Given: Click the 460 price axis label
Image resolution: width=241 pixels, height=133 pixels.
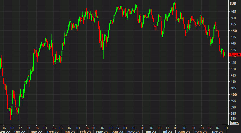Looking at the screenshot, I should 233,18.
